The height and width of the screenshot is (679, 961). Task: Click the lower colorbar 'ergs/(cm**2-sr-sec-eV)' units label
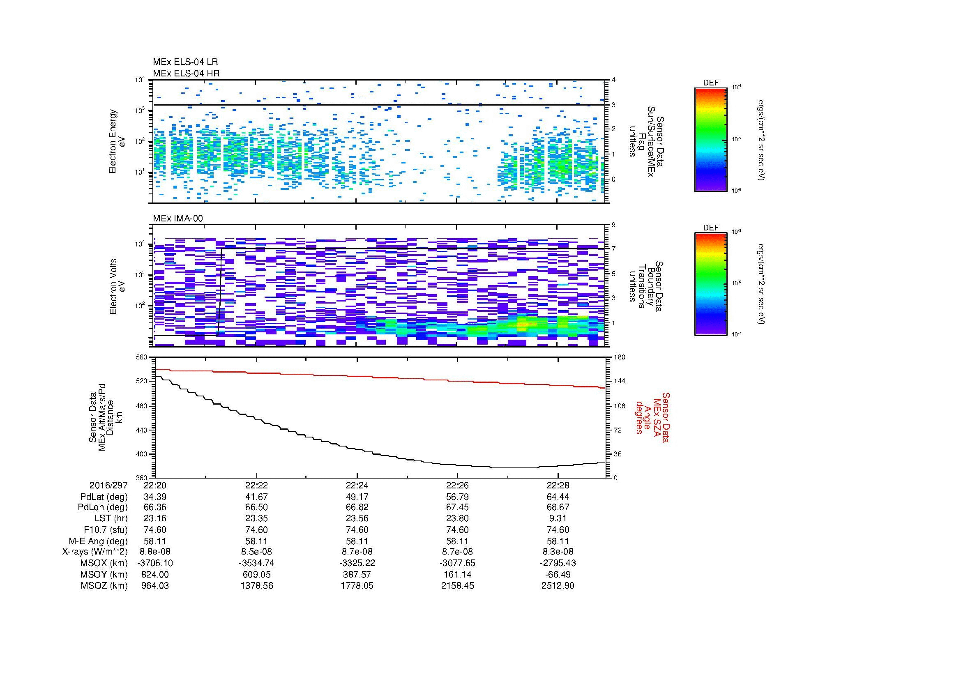coord(762,284)
